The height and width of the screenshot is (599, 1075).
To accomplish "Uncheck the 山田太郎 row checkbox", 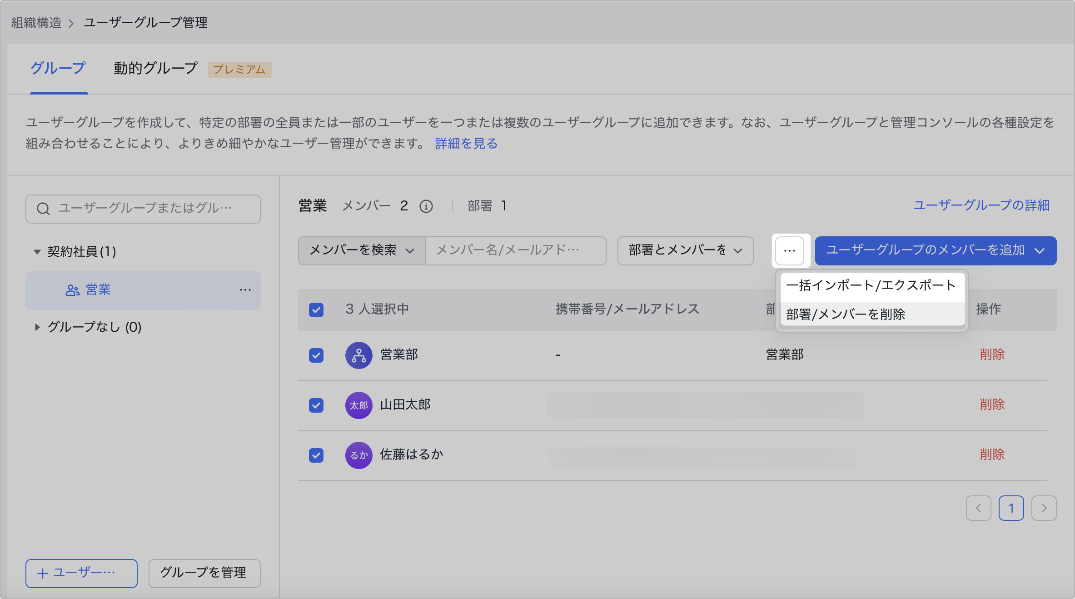I will click(316, 405).
